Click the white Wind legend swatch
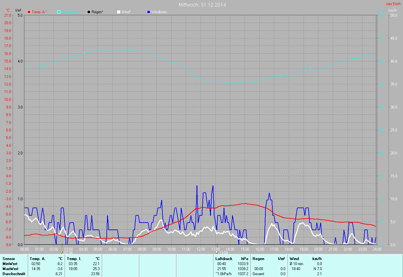The width and height of the screenshot is (403, 277). [x=119, y=12]
